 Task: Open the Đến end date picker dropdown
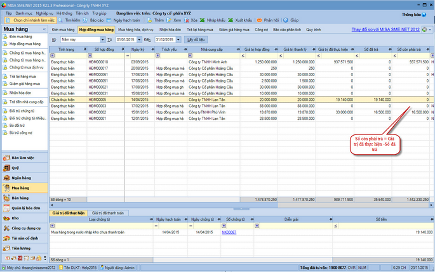click(x=178, y=39)
